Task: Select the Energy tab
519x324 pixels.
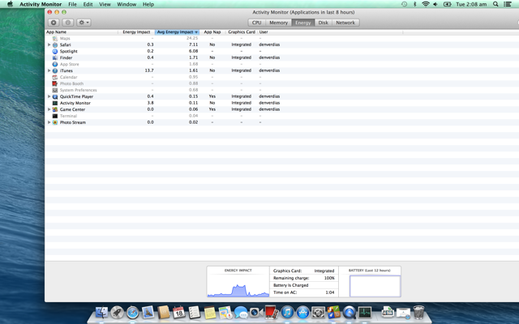Action: click(302, 23)
